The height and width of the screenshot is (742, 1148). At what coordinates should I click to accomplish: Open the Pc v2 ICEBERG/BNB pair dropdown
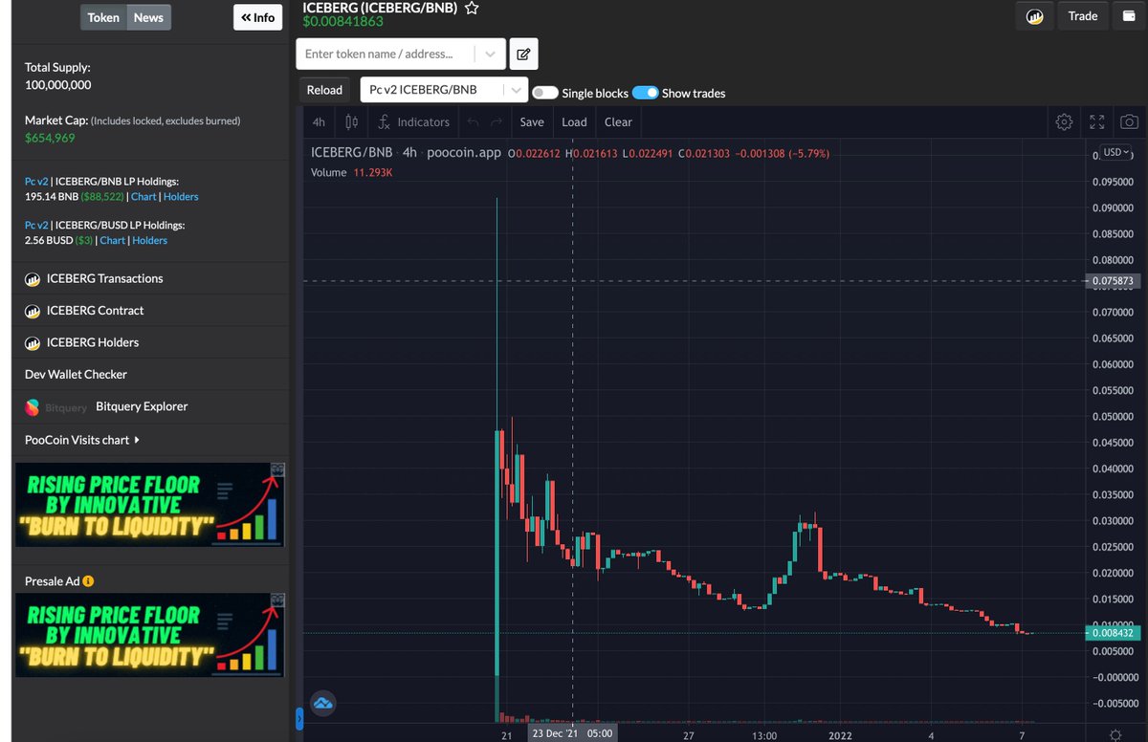[x=444, y=90]
